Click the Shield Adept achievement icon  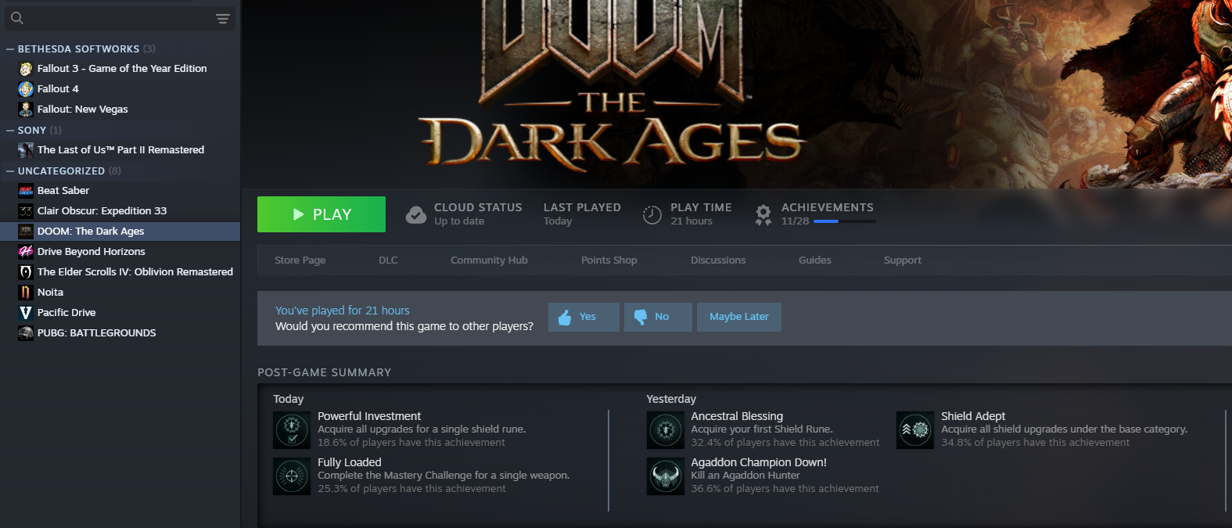click(x=915, y=429)
